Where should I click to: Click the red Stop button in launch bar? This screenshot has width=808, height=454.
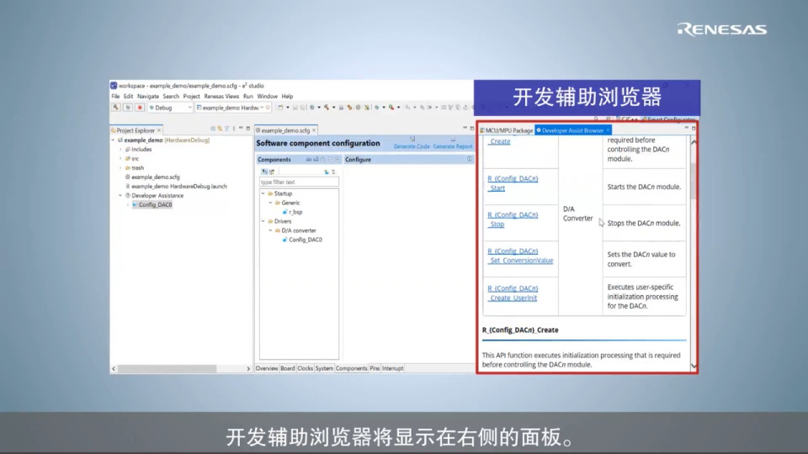pos(140,108)
